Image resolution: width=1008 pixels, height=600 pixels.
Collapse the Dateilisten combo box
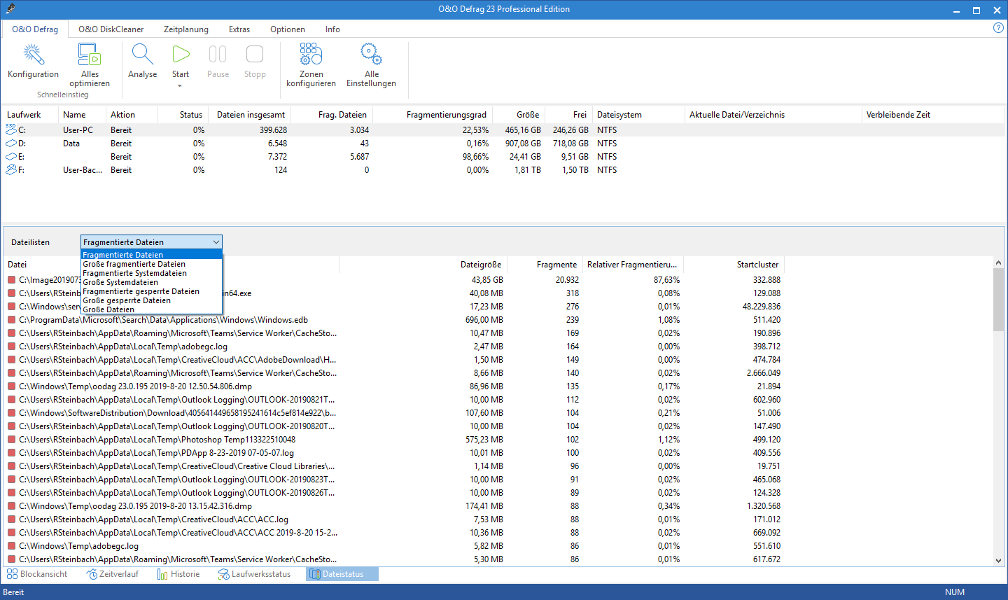click(x=216, y=242)
